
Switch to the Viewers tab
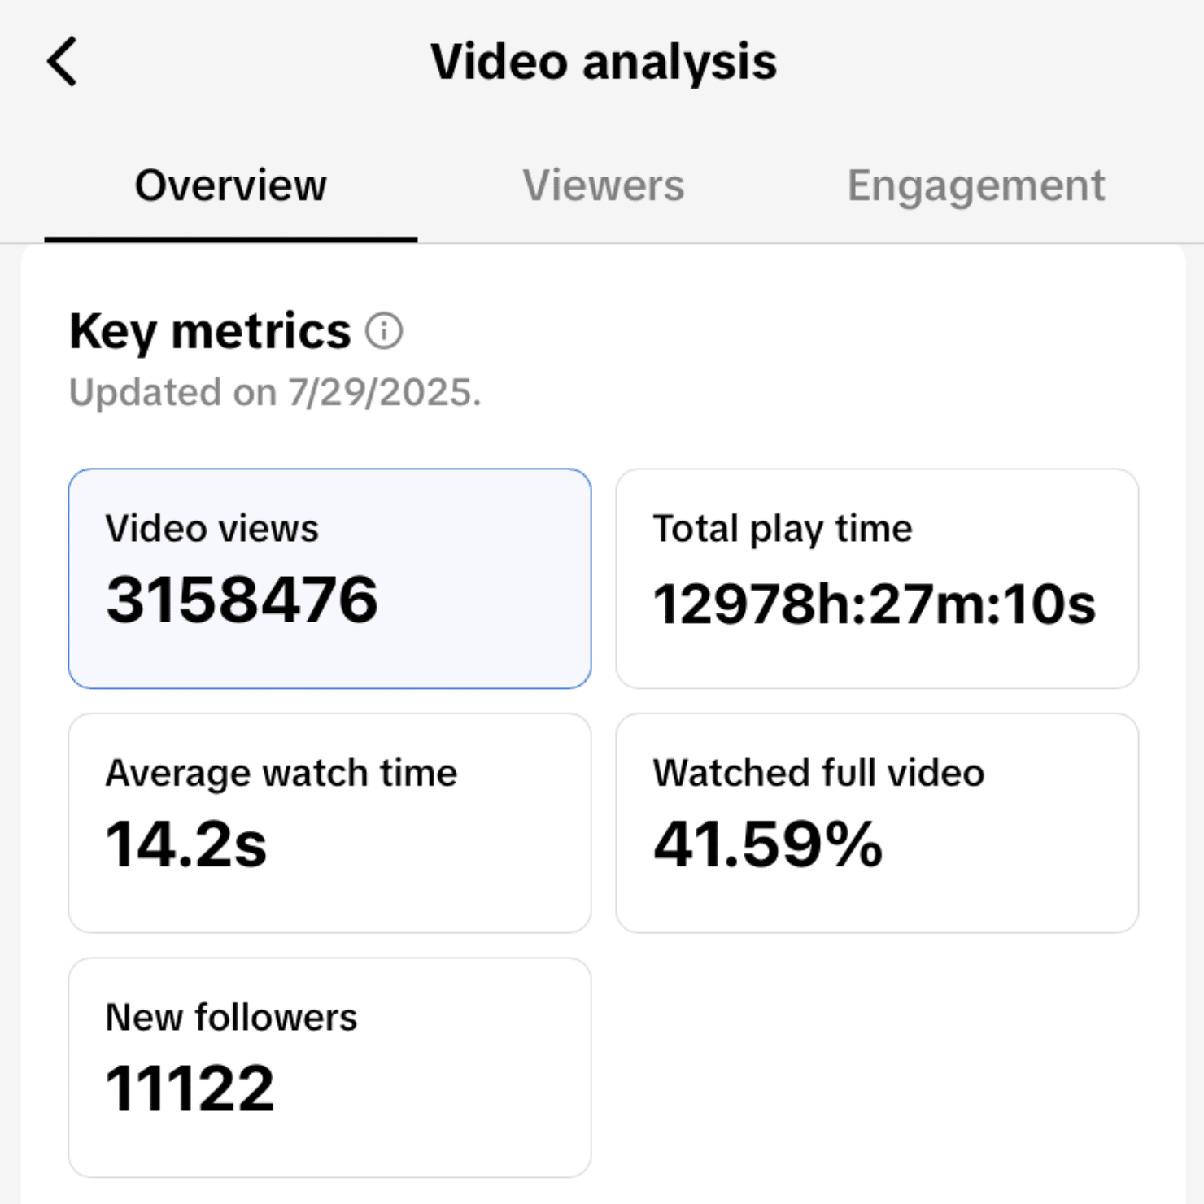pyautogui.click(x=604, y=185)
